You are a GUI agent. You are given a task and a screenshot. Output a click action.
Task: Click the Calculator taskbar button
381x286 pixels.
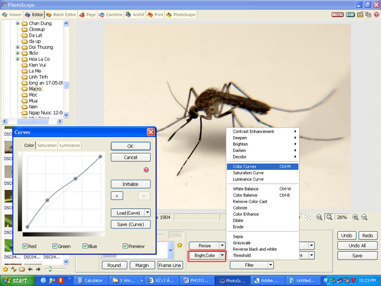(x=90, y=280)
